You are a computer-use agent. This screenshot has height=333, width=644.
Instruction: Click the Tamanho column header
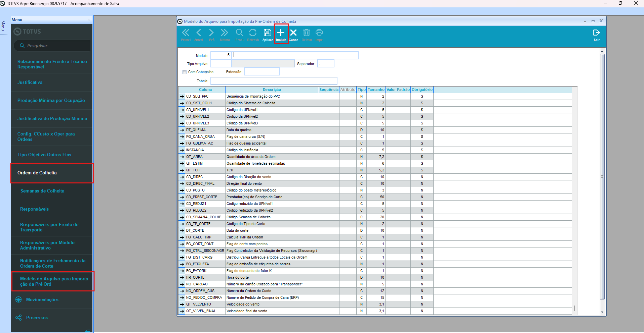(x=376, y=90)
